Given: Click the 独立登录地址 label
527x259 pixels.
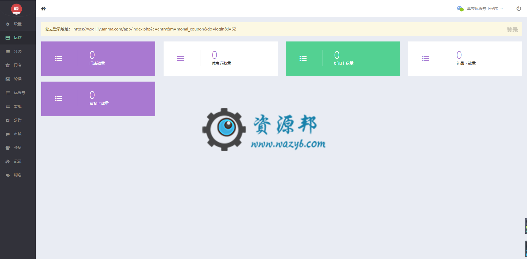Looking at the screenshot, I should coord(58,29).
